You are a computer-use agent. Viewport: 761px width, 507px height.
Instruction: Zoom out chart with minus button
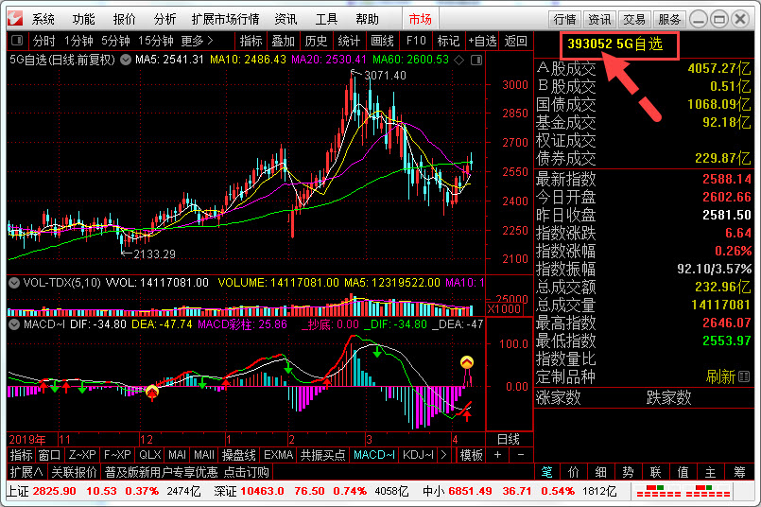pyautogui.click(x=521, y=455)
